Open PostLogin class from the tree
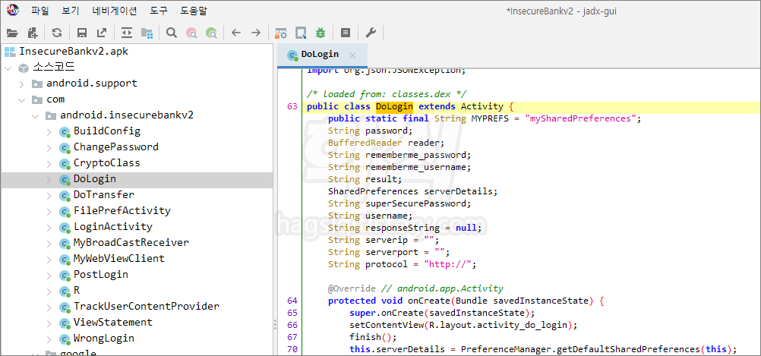Image resolution: width=761 pixels, height=356 pixels. pyautogui.click(x=101, y=275)
